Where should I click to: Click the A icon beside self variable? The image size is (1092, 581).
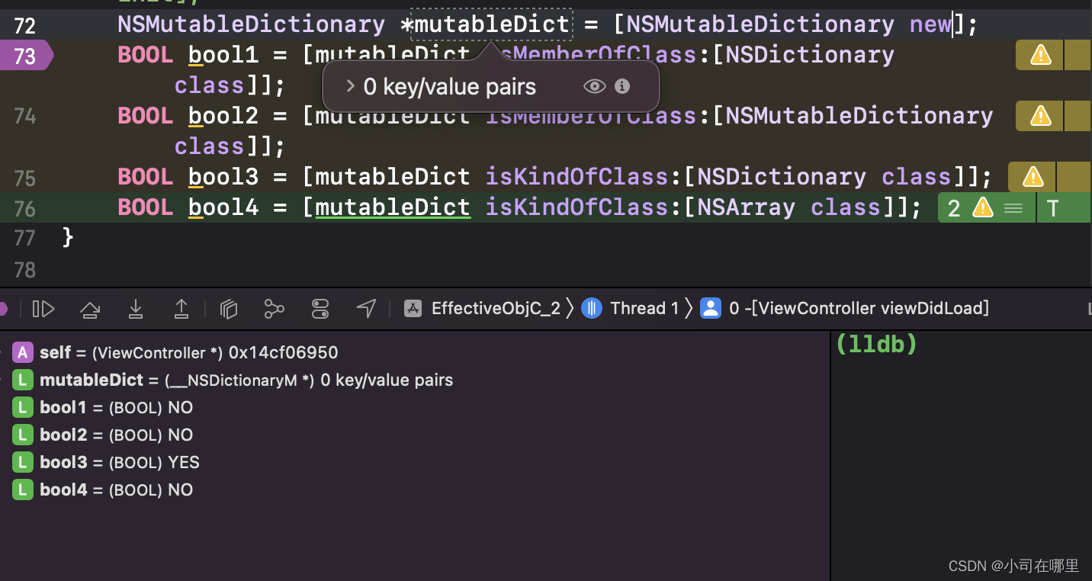point(23,352)
